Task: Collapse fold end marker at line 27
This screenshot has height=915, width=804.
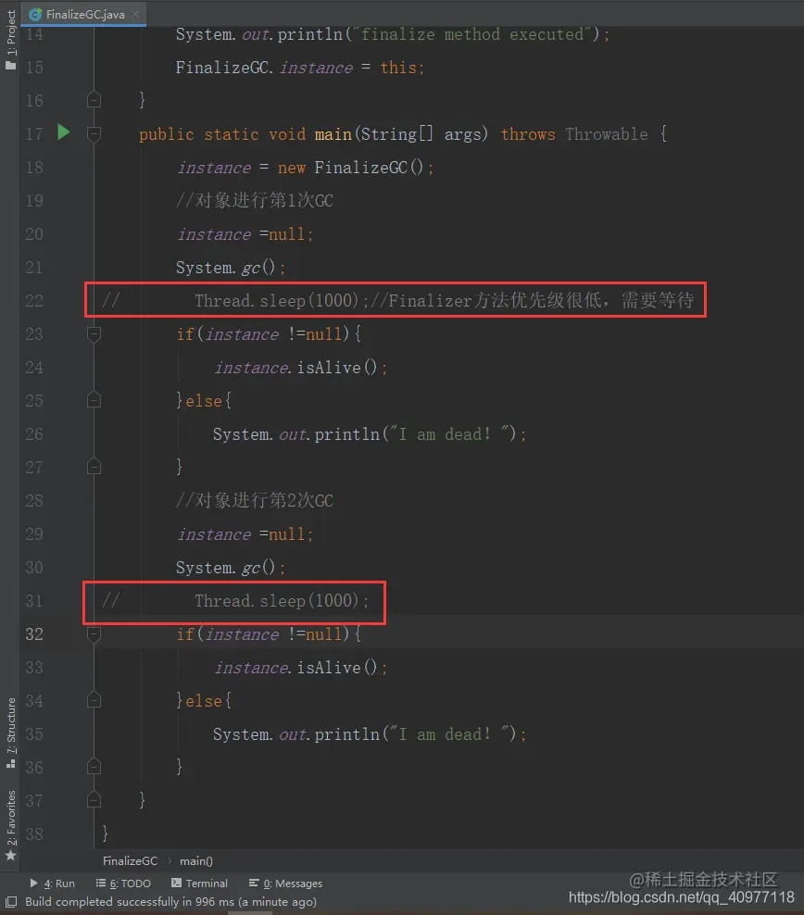Action: coord(94,467)
